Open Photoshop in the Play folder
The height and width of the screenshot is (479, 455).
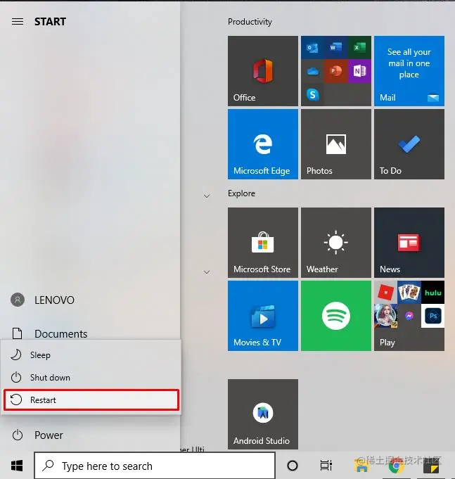click(x=432, y=316)
